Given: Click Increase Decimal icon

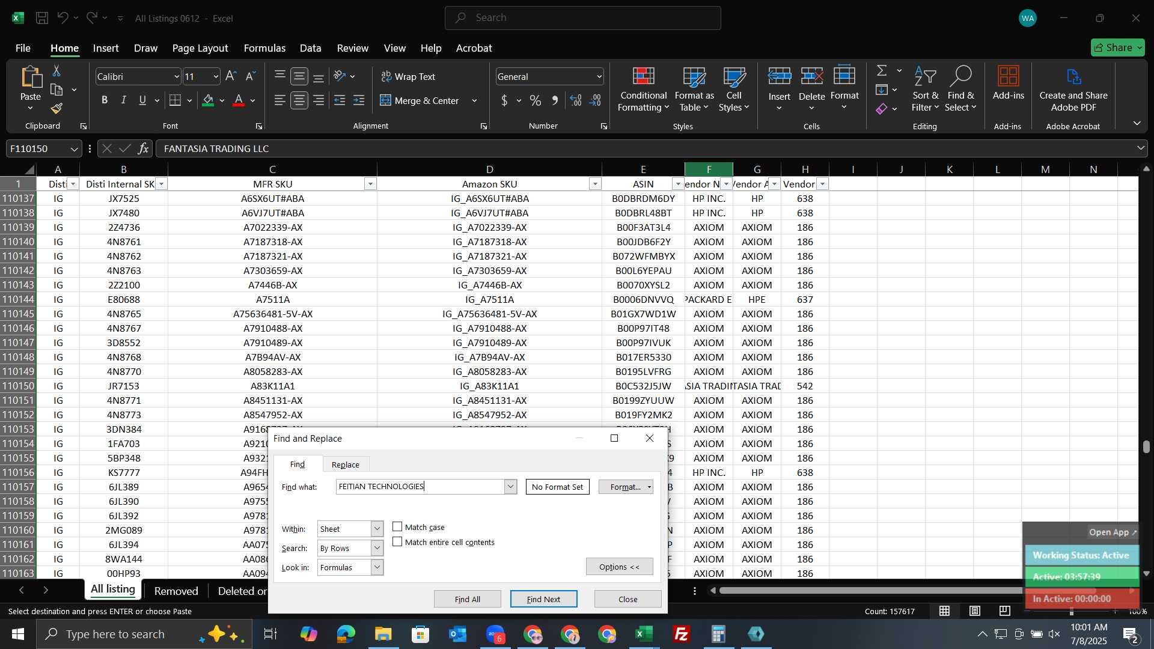Looking at the screenshot, I should [x=576, y=100].
